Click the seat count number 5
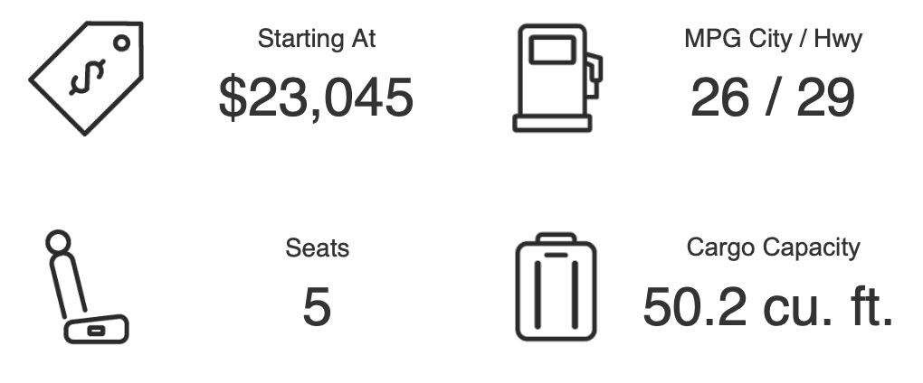 point(317,306)
